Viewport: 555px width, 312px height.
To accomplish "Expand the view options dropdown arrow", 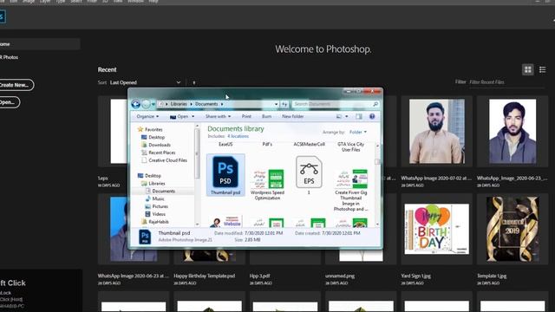I will click(347, 116).
